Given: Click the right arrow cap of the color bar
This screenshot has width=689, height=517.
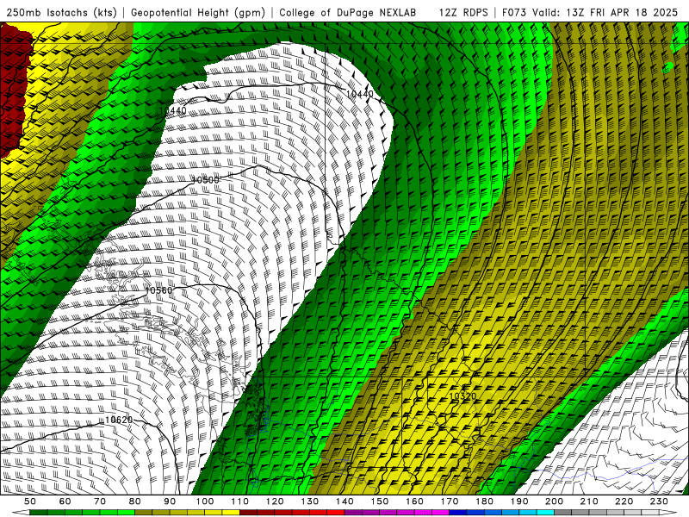Looking at the screenshot, I should click(x=668, y=513).
